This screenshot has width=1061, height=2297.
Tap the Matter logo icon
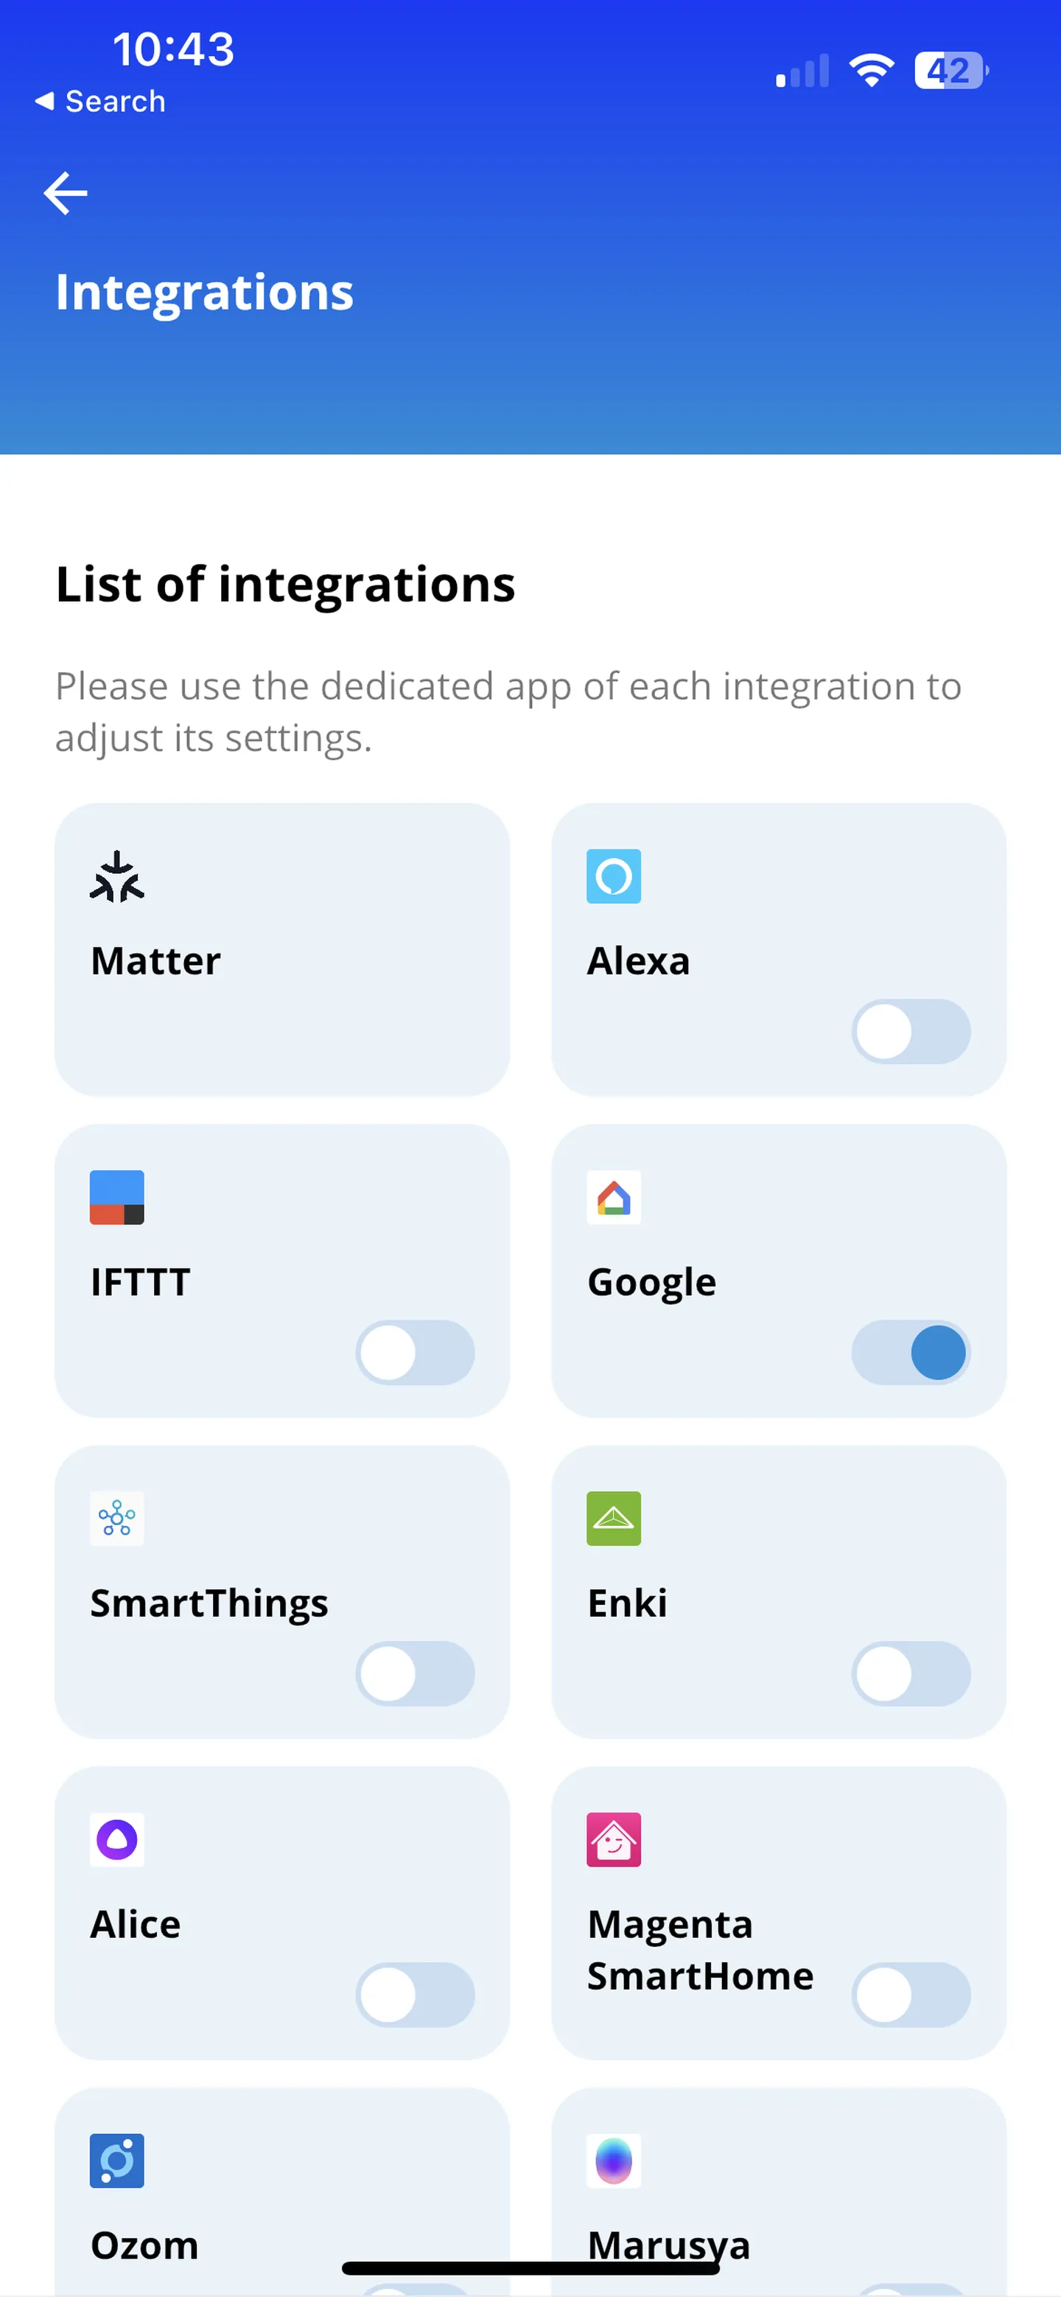[x=117, y=876]
